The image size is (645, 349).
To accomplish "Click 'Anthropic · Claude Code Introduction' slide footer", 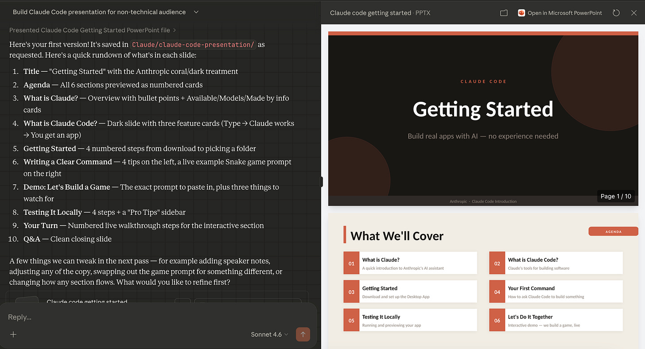I will (483, 201).
